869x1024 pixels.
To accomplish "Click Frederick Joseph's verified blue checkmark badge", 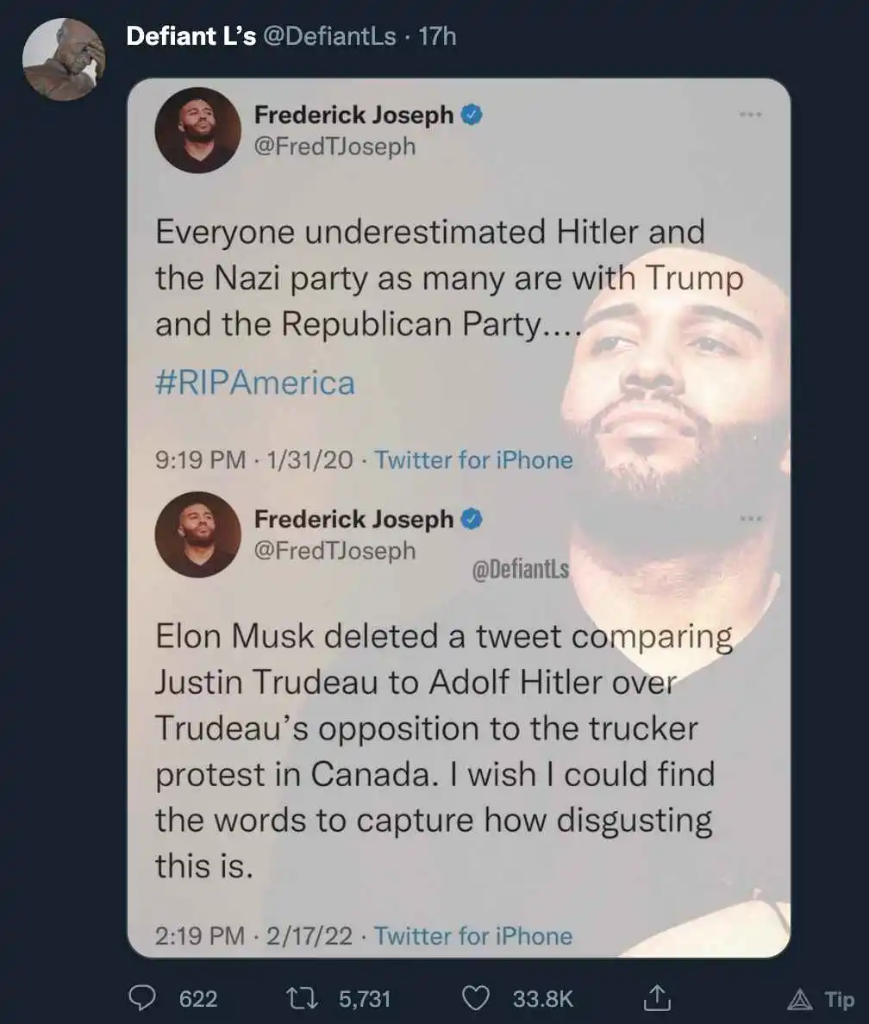I will (470, 115).
